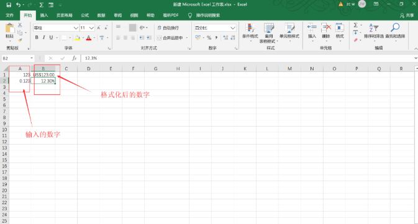
Task: Click the Increase Indent icon
Action: click(149, 38)
